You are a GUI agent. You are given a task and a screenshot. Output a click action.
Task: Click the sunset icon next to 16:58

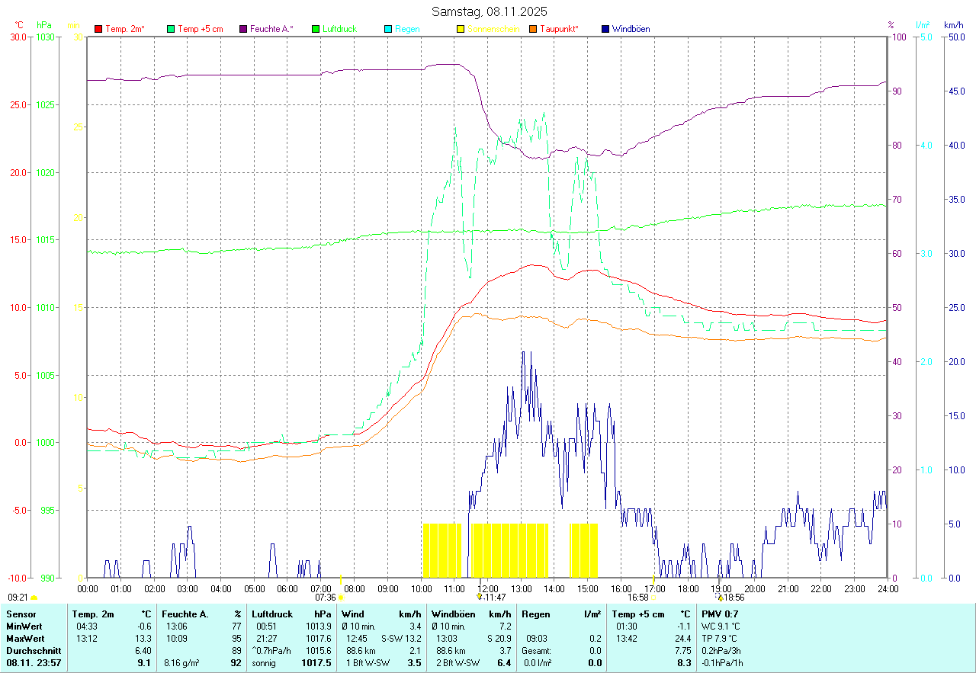653,598
